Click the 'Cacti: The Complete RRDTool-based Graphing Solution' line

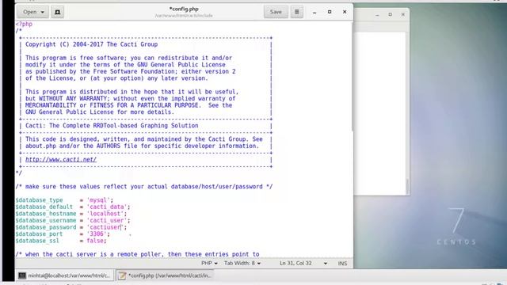click(112, 126)
